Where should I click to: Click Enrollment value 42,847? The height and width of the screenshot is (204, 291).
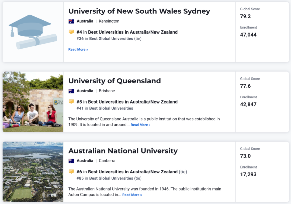tap(248, 104)
